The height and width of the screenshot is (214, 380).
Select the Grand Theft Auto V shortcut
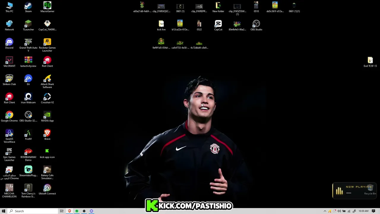(28, 45)
